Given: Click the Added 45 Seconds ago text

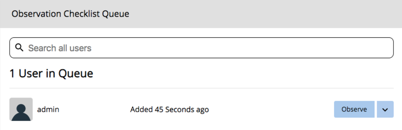Looking at the screenshot, I should [170, 110].
